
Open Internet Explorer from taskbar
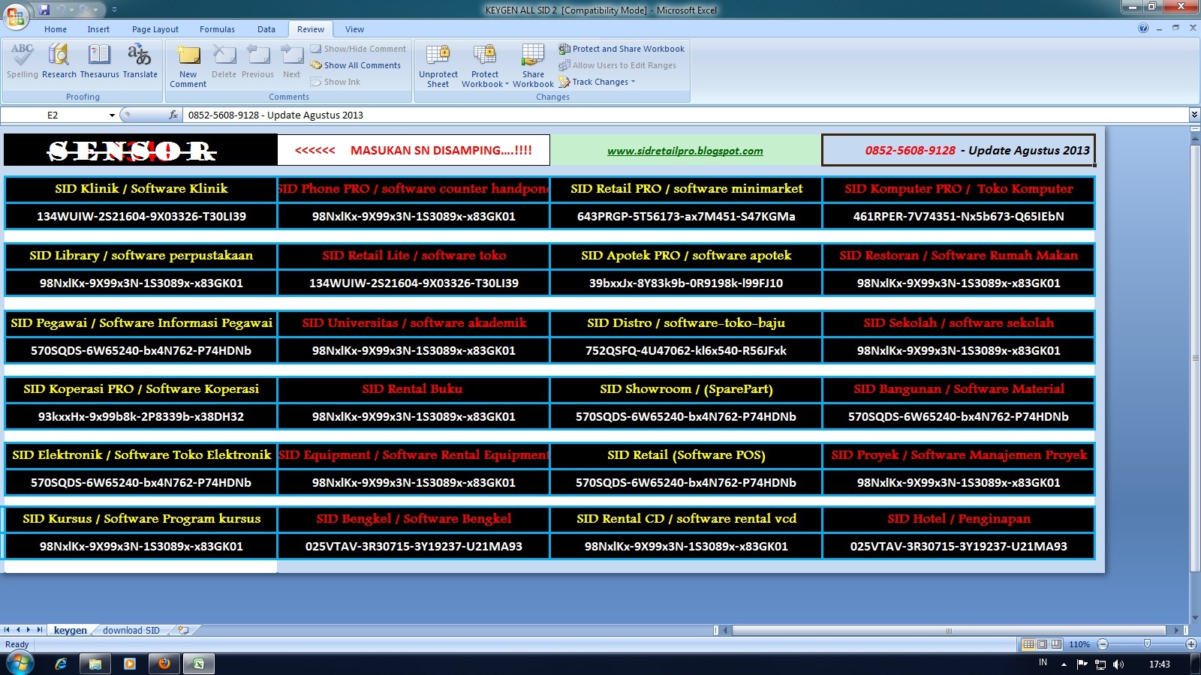[x=61, y=664]
